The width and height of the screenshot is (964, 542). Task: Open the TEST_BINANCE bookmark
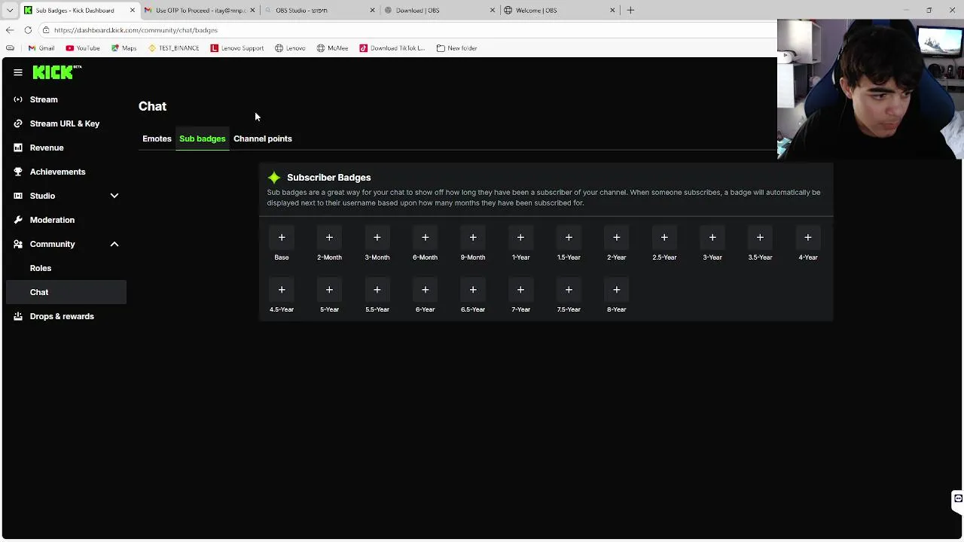pyautogui.click(x=173, y=48)
